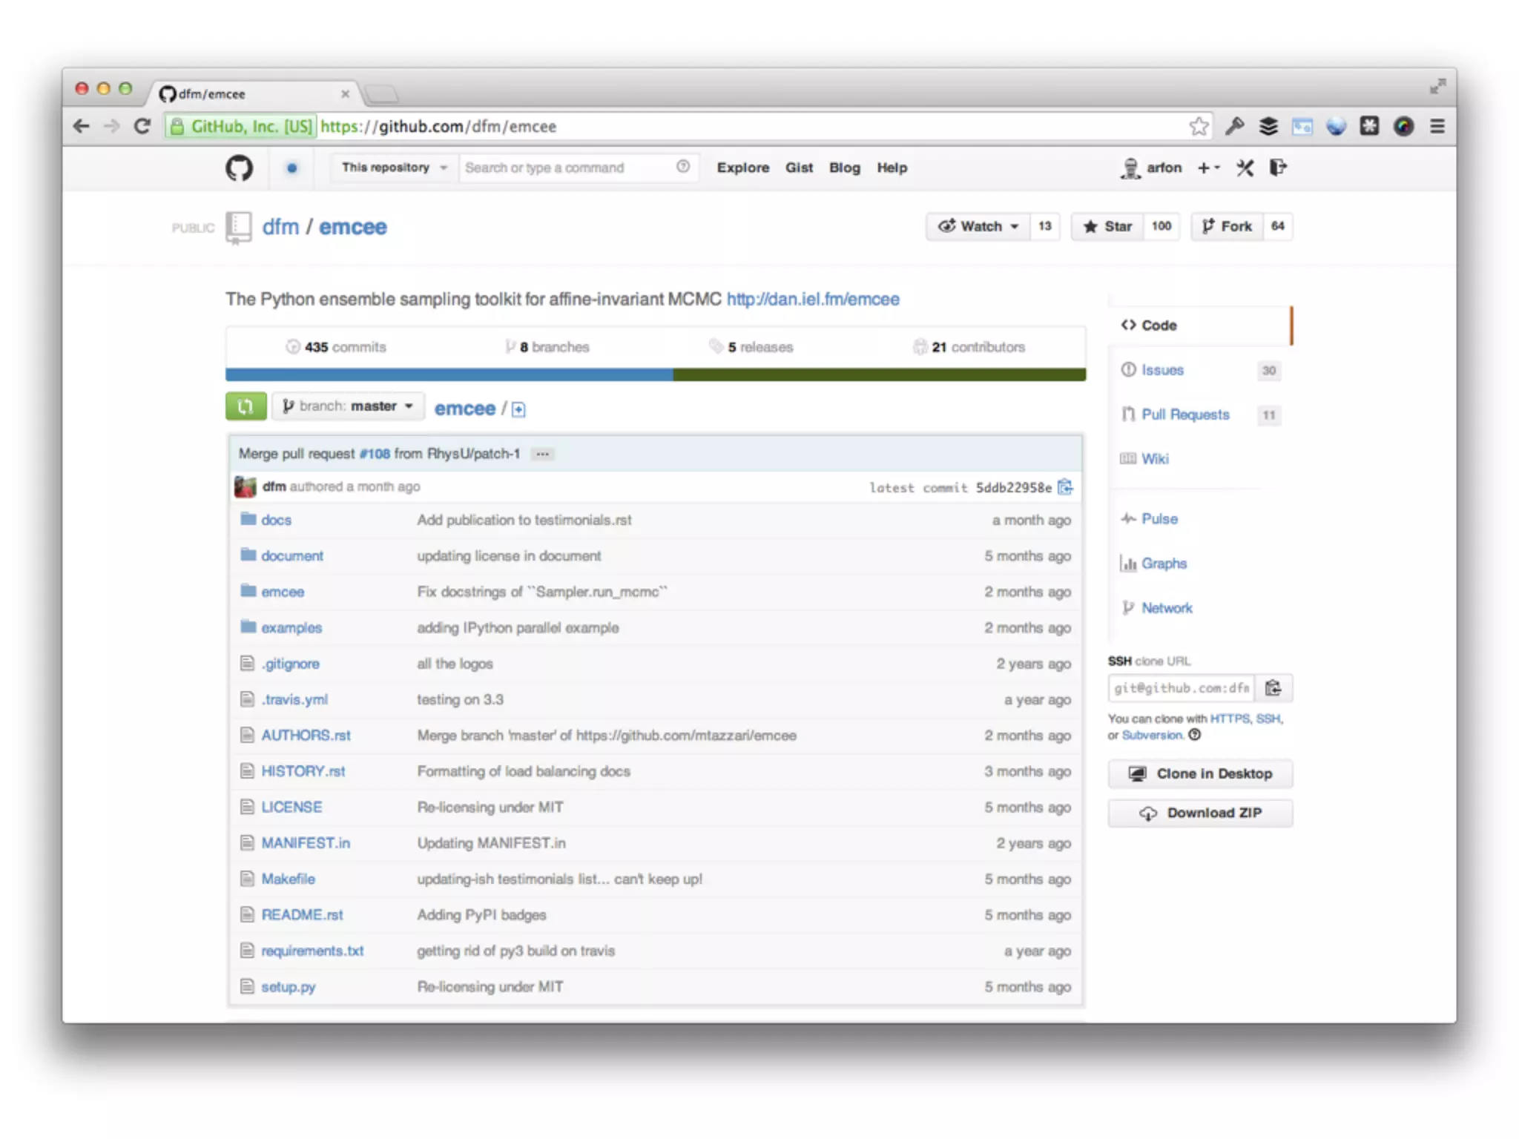Open the Pull Requests sidebar tab
Image resolution: width=1519 pixels, height=1139 pixels.
pyautogui.click(x=1184, y=415)
